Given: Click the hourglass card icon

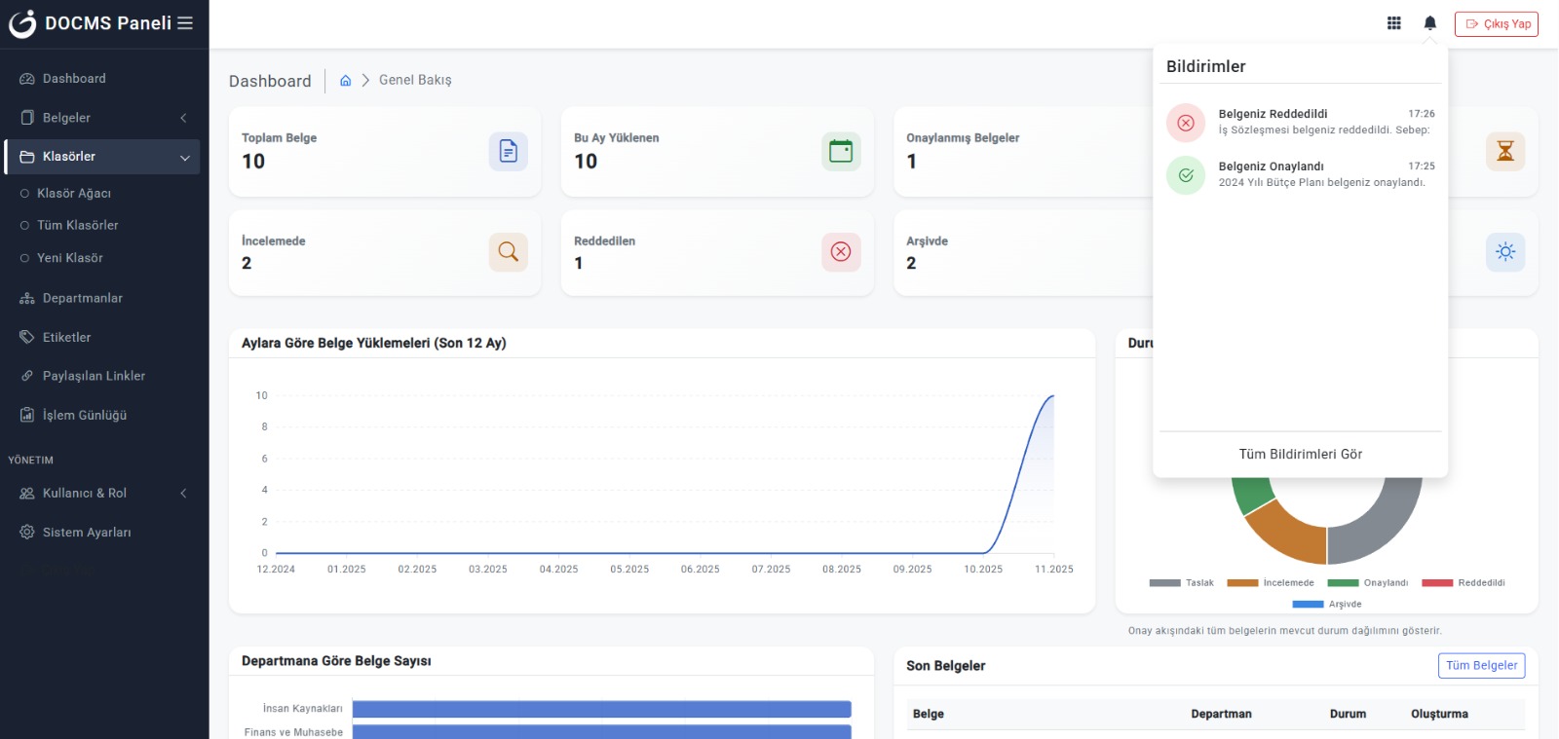Looking at the screenshot, I should click(1504, 151).
